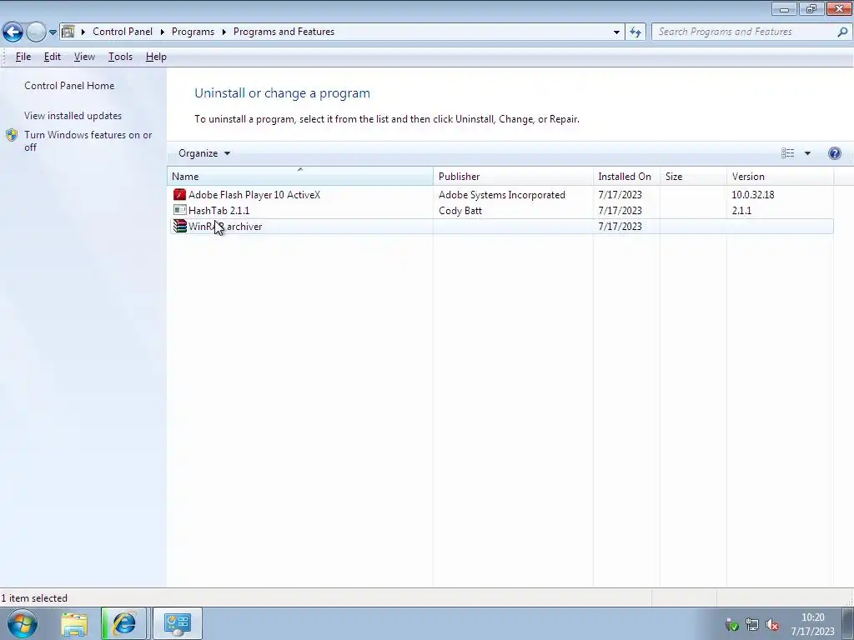Open Internet Explorer from taskbar
The height and width of the screenshot is (640, 854).
click(124, 623)
